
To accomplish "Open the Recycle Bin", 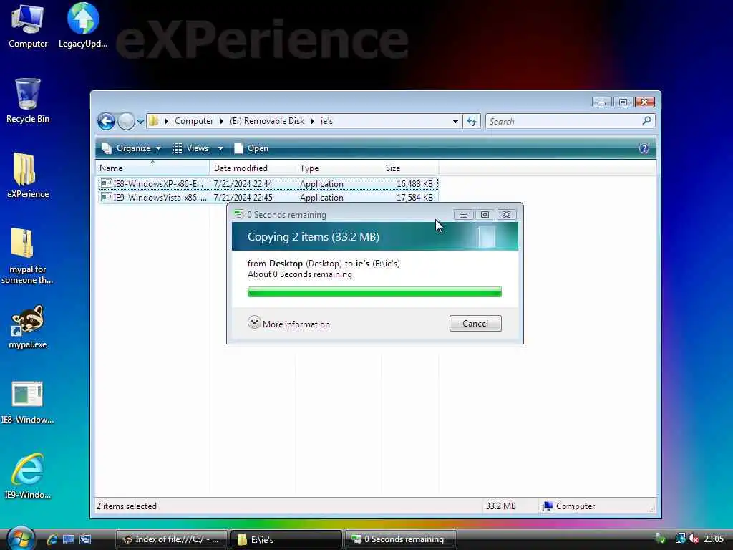I will coord(28,100).
